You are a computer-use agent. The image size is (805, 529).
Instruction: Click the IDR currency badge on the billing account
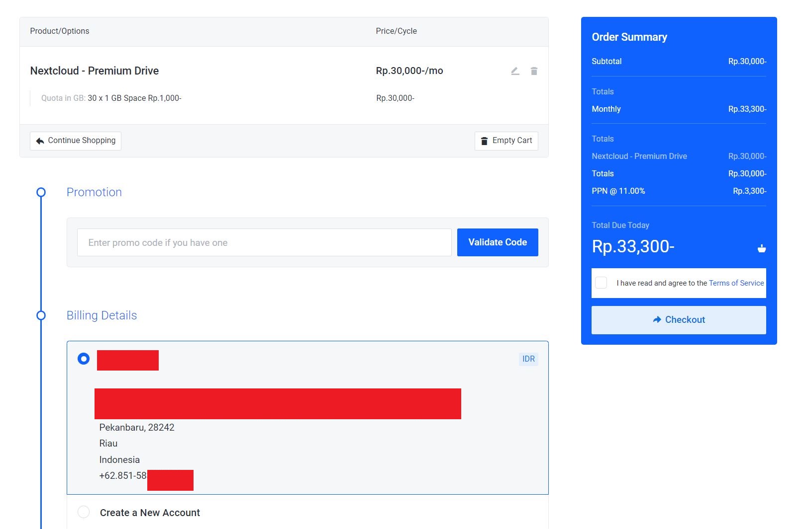click(528, 359)
